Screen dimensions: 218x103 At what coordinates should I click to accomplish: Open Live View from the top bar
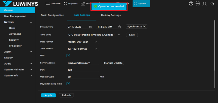click(53, 4)
